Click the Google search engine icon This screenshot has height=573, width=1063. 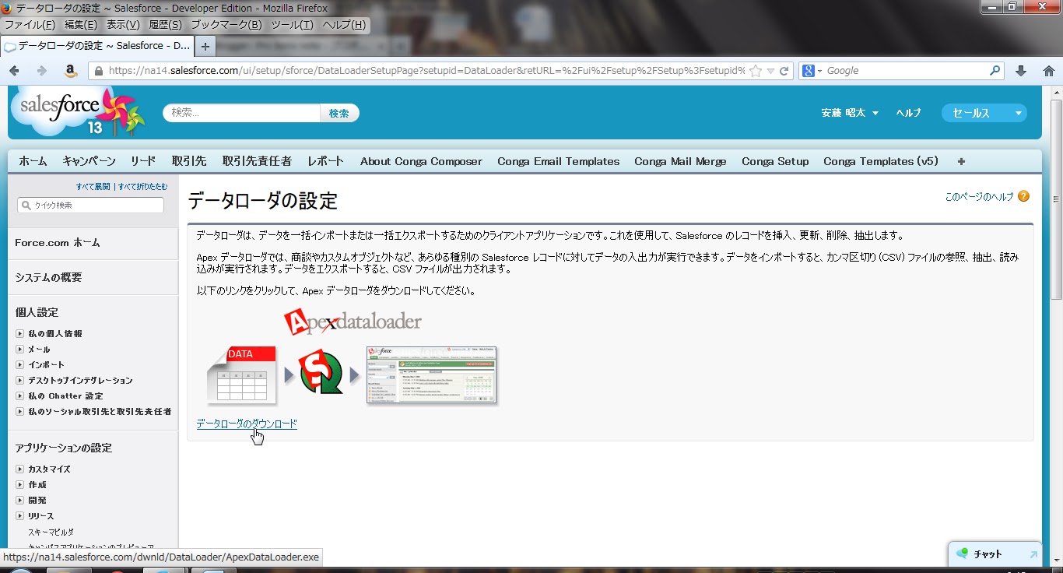pyautogui.click(x=809, y=71)
